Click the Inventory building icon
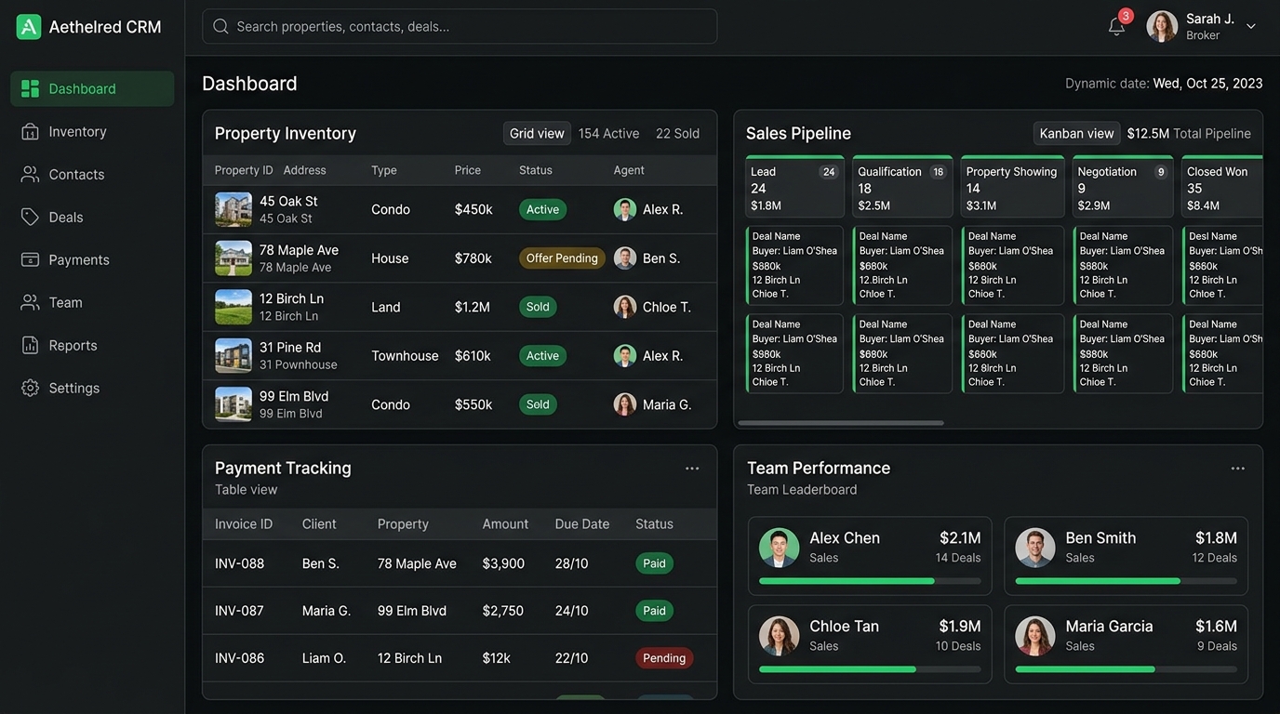The height and width of the screenshot is (714, 1280). pyautogui.click(x=30, y=131)
